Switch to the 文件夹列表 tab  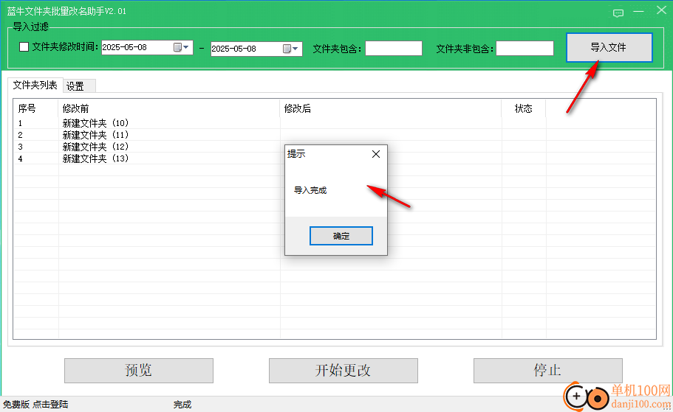pyautogui.click(x=35, y=85)
